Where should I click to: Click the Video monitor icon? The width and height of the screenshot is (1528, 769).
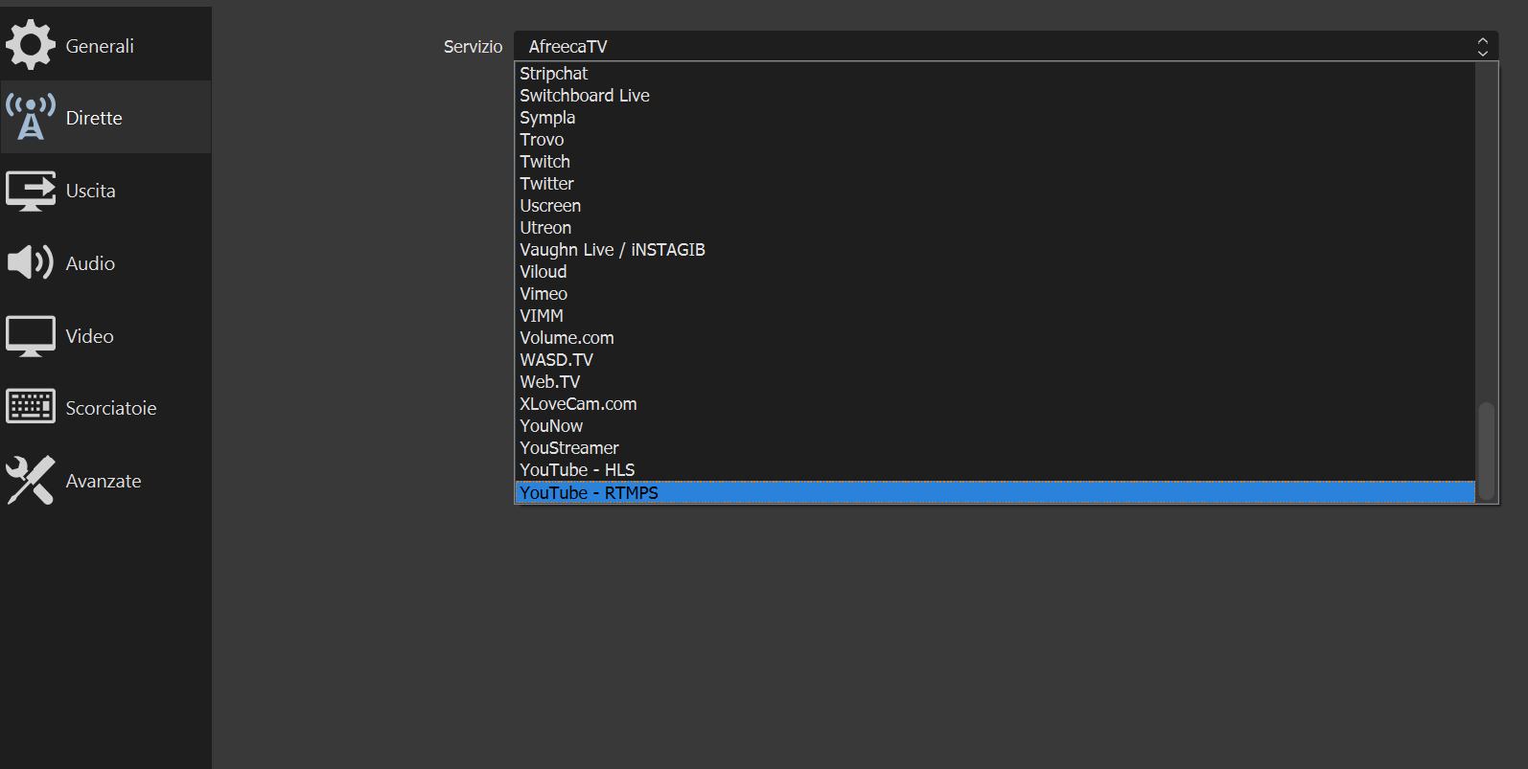tap(31, 336)
